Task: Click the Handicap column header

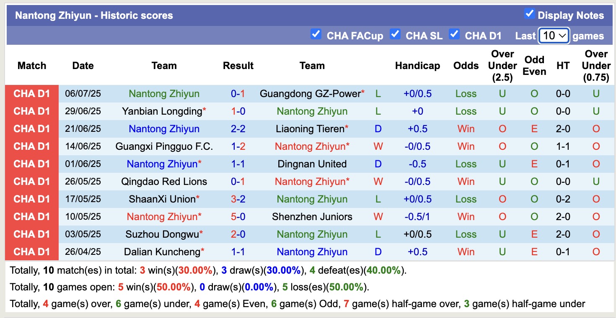Action: pyautogui.click(x=417, y=66)
